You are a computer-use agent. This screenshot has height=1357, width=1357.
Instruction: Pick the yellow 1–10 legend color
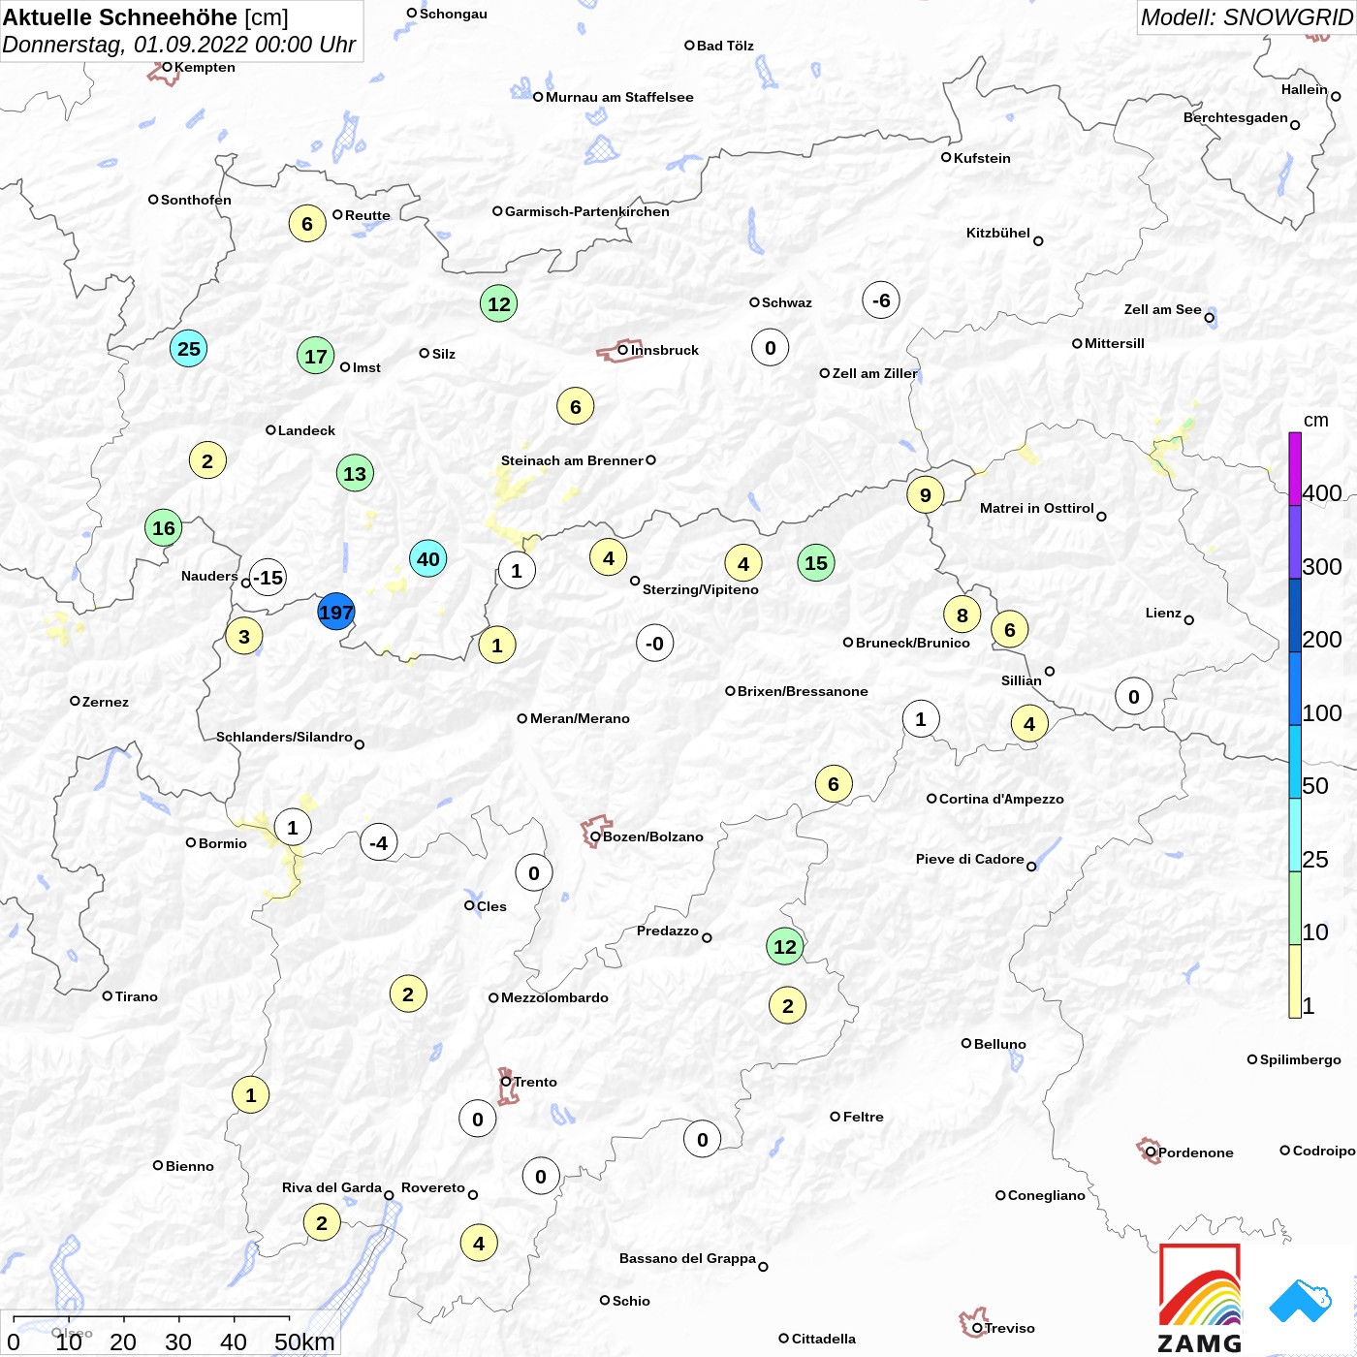click(1295, 981)
